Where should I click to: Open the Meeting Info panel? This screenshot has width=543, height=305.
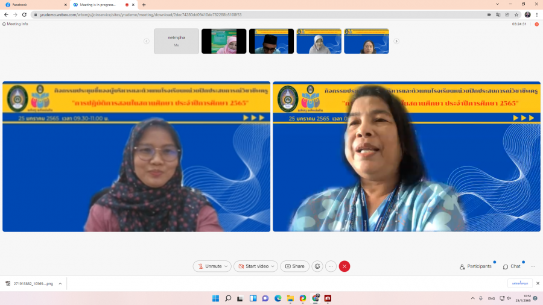tap(16, 24)
